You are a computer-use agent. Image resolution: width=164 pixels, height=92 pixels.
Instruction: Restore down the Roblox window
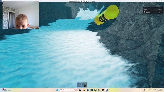(x=158, y=1)
